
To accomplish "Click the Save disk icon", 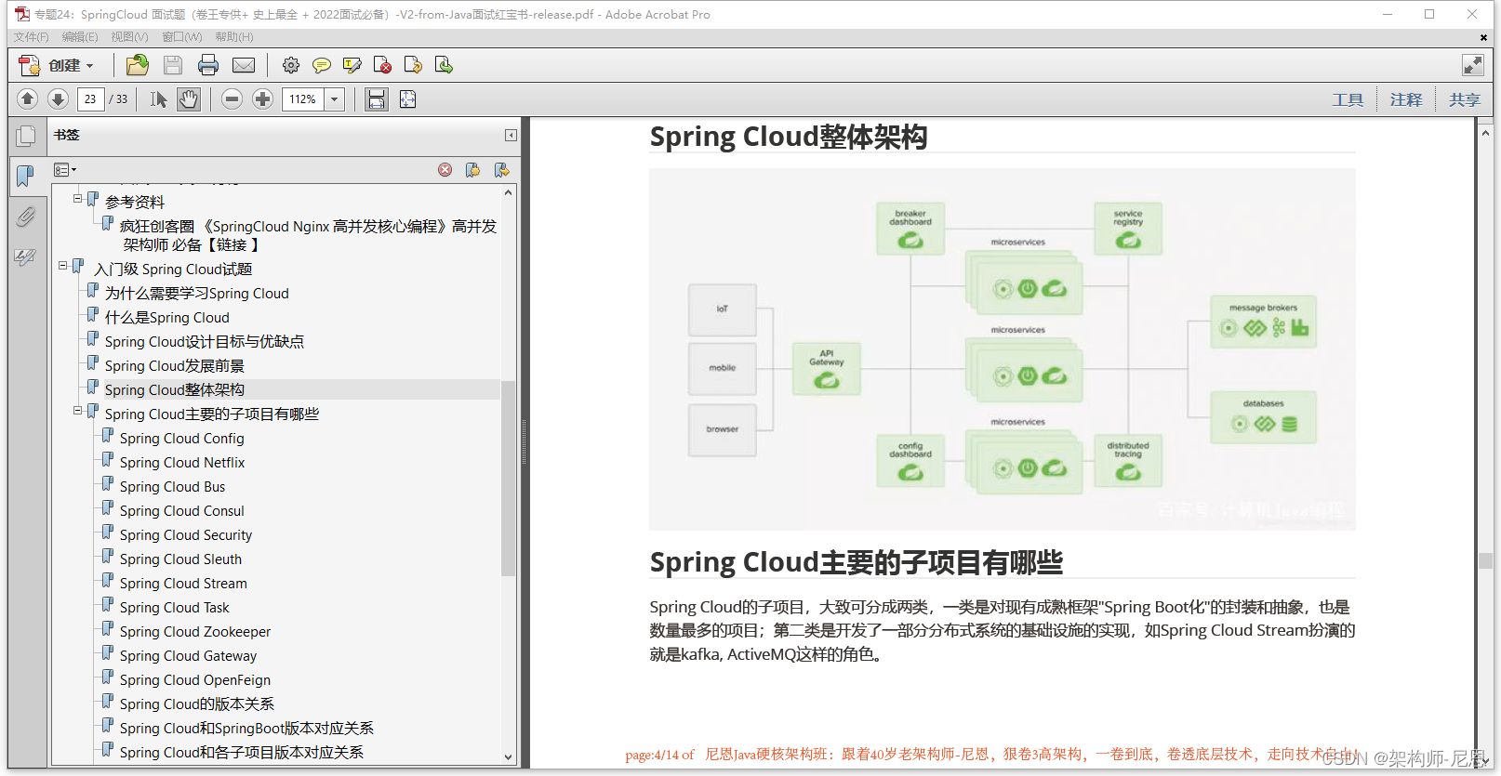I will point(173,65).
